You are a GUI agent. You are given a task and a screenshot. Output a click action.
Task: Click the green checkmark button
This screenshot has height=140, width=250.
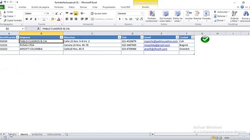tap(205, 39)
